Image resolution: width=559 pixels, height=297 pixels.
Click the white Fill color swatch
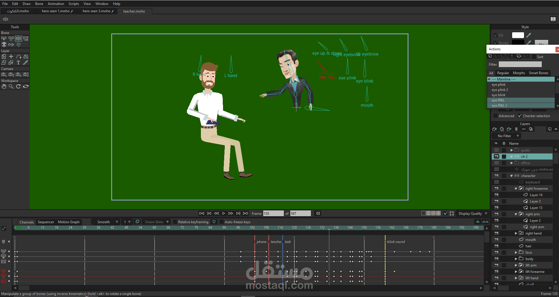coord(518,35)
